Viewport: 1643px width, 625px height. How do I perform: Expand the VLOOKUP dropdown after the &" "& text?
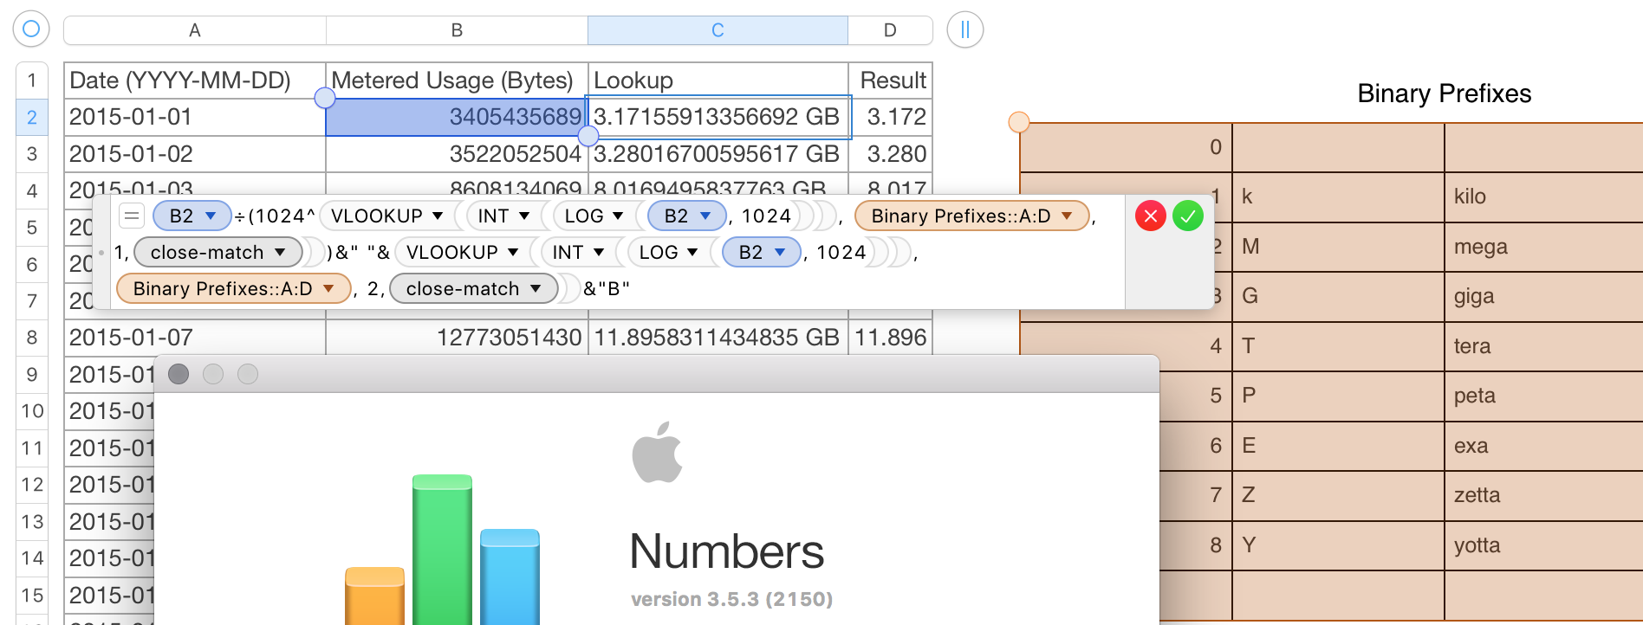click(x=513, y=252)
